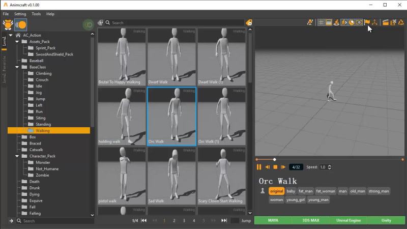Toggle the moon lighting icon

pyautogui.click(x=352, y=22)
